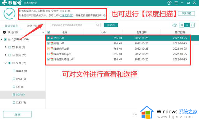Switch to grid thumbnail view
199x121 pixels.
point(182,25)
